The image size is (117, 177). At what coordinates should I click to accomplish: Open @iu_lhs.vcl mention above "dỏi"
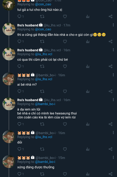tap(44, 137)
